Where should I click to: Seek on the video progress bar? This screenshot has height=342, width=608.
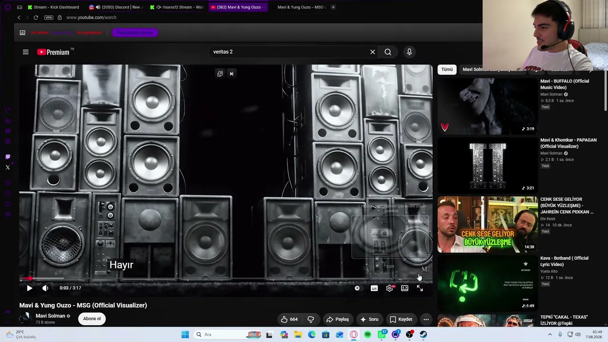coord(226,279)
